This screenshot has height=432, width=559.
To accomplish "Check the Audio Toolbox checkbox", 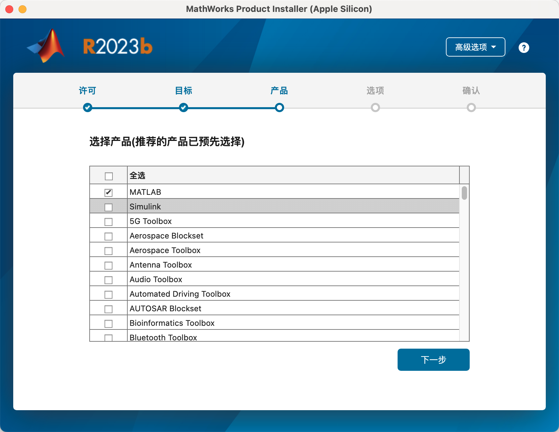I will coord(108,280).
